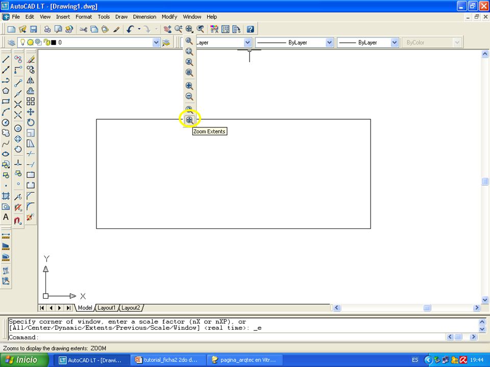This screenshot has height=367, width=490.
Task: Toggle Snap to Intersection object snap
Action: coord(18,104)
